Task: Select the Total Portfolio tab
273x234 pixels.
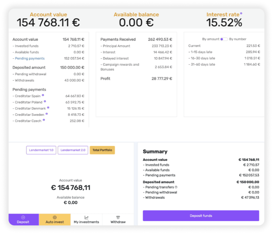Action: [102, 150]
